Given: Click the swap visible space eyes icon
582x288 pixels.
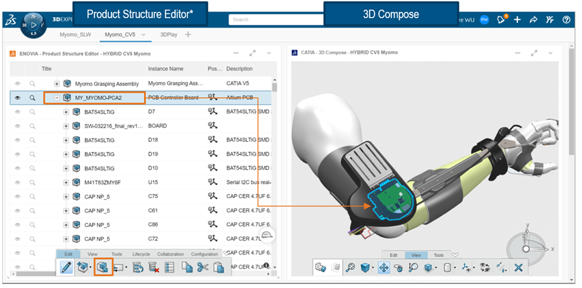Looking at the screenshot, I should (484, 267).
